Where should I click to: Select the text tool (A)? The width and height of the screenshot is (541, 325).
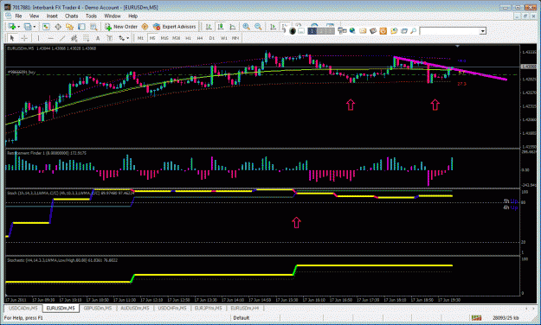point(98,38)
